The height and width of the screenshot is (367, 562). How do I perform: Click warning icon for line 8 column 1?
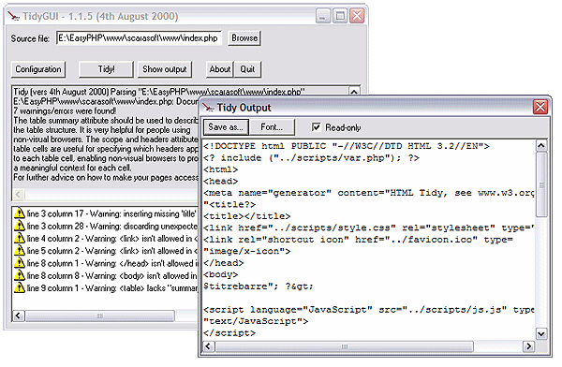point(19,263)
